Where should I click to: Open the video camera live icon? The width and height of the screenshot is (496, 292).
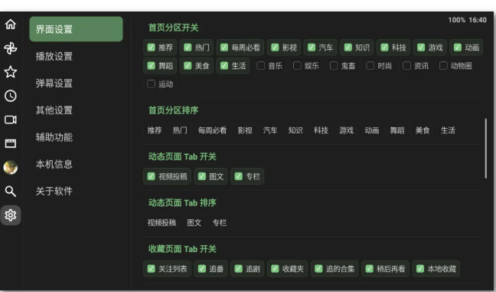coord(11,120)
